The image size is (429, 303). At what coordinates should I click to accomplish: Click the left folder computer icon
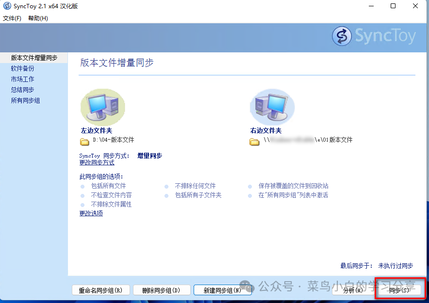pyautogui.click(x=102, y=107)
